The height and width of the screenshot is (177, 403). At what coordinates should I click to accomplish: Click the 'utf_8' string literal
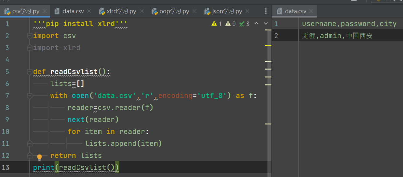[212, 96]
